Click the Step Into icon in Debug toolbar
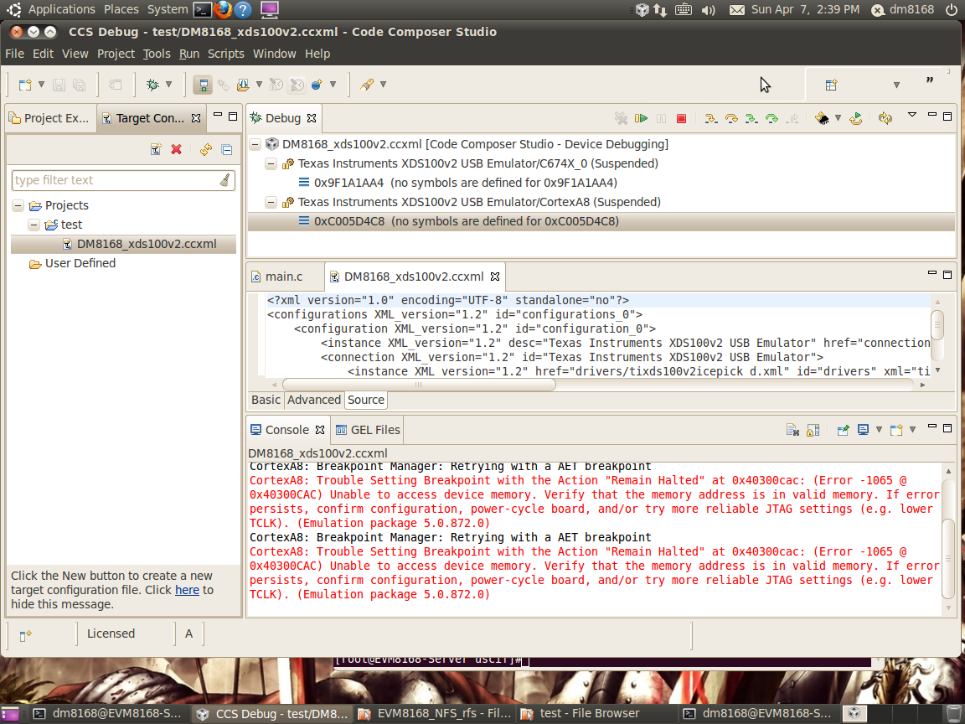Screen dimensions: 965x724 tap(711, 118)
